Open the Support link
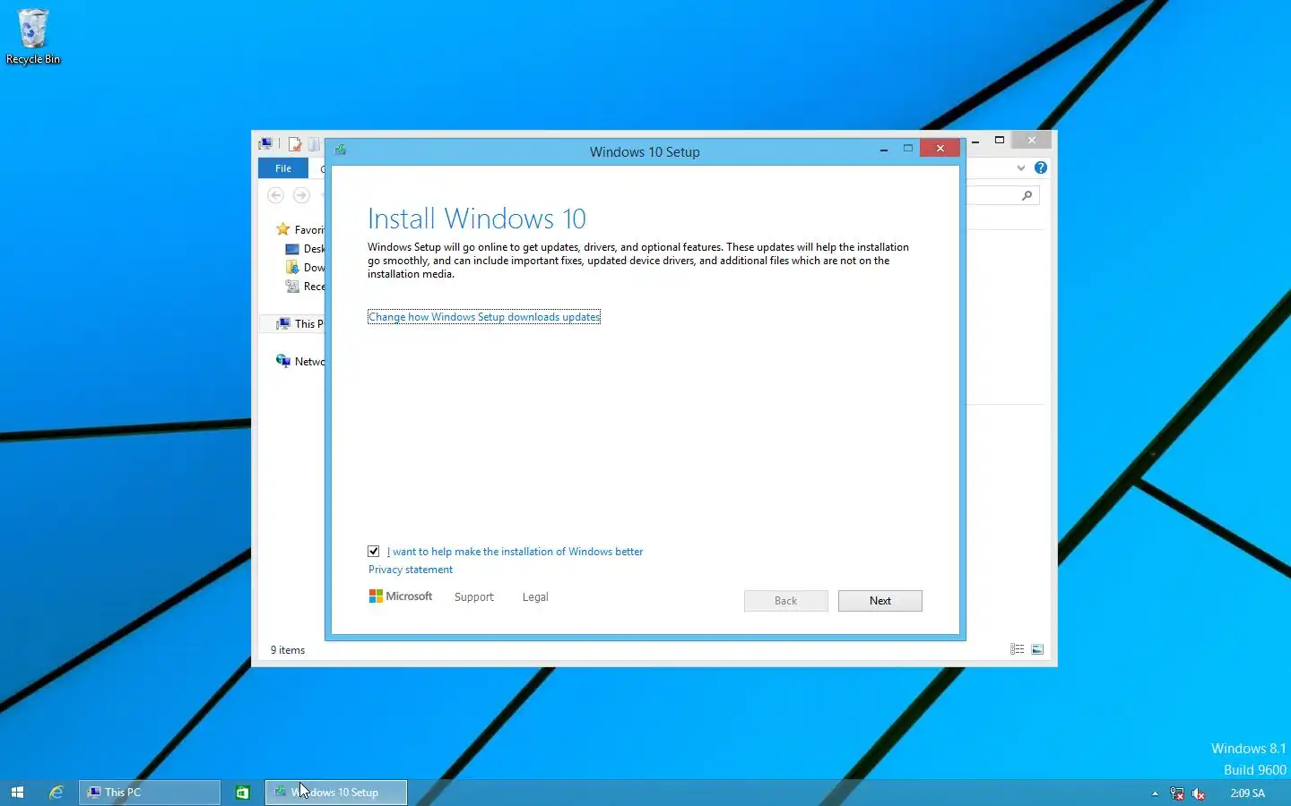 [474, 597]
